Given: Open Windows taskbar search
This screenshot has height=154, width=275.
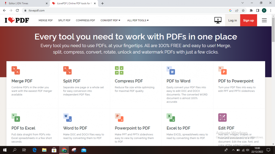Looking at the screenshot, I should coord(15,150).
